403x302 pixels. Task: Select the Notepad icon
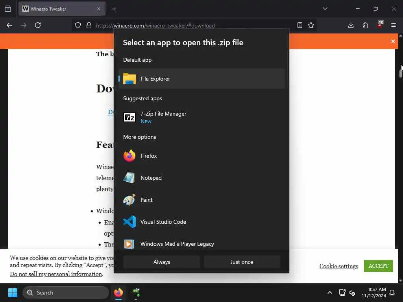pos(129,178)
